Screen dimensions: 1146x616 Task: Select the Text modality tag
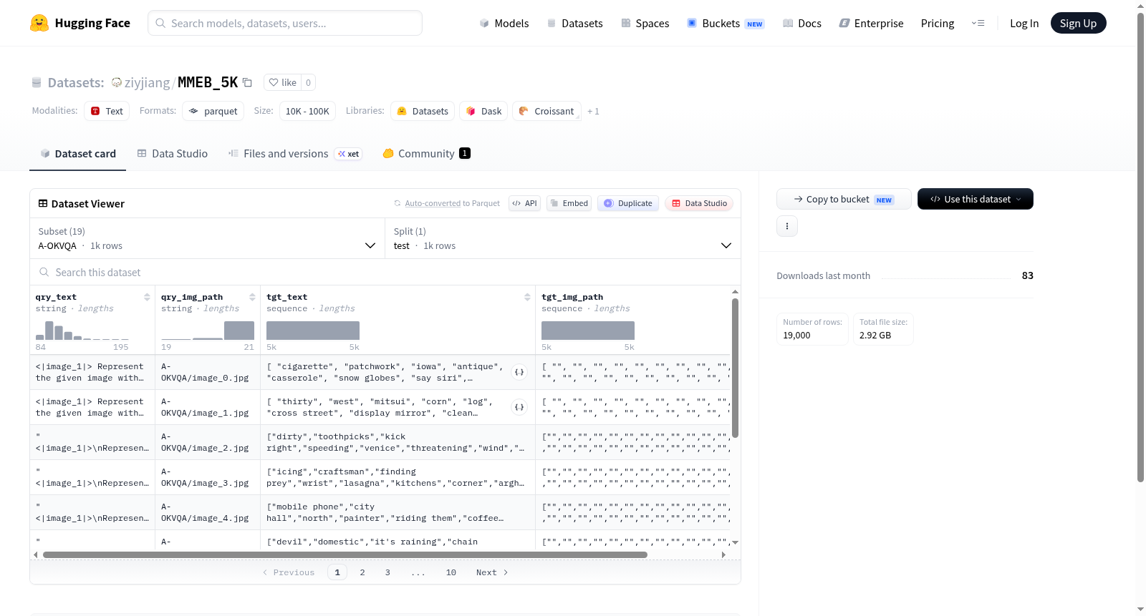click(107, 111)
